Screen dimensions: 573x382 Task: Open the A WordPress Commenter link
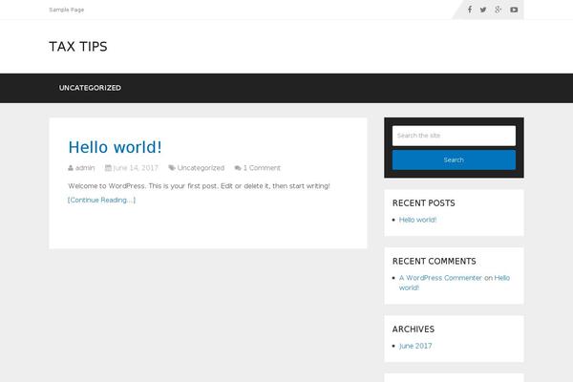(x=440, y=278)
